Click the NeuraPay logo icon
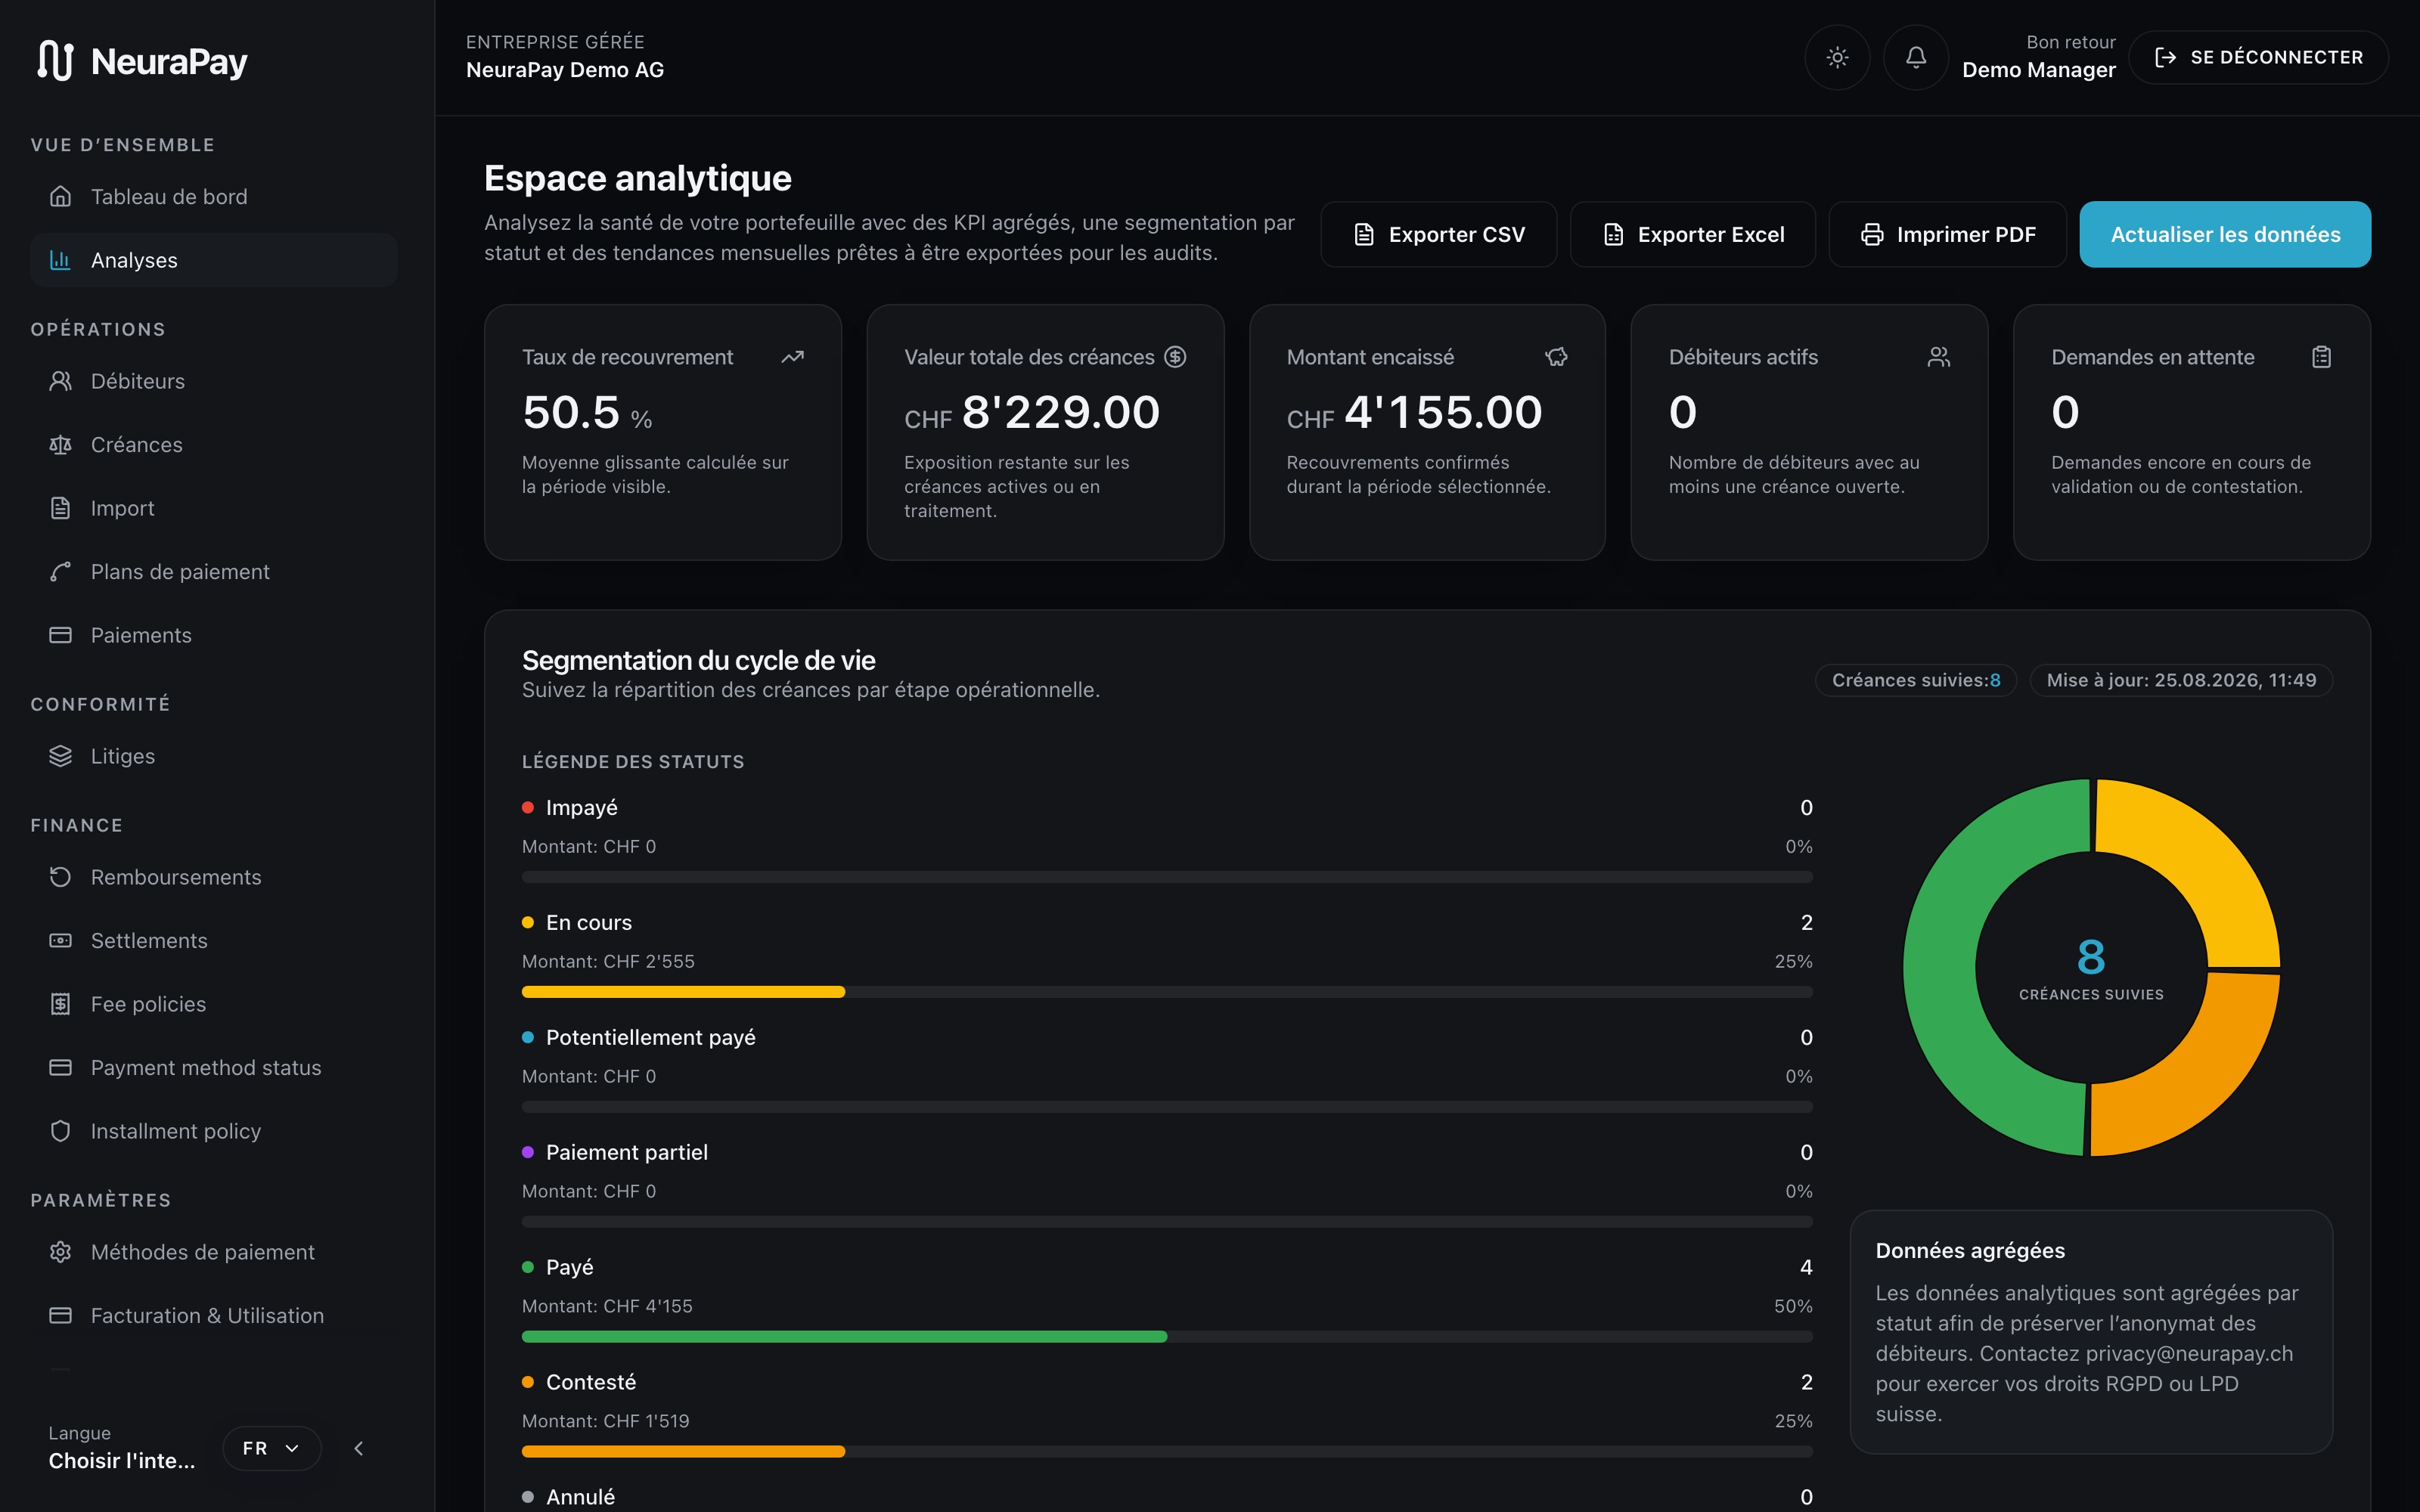 click(56, 61)
